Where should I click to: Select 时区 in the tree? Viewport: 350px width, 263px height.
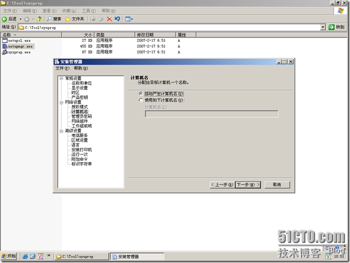pos(76,92)
